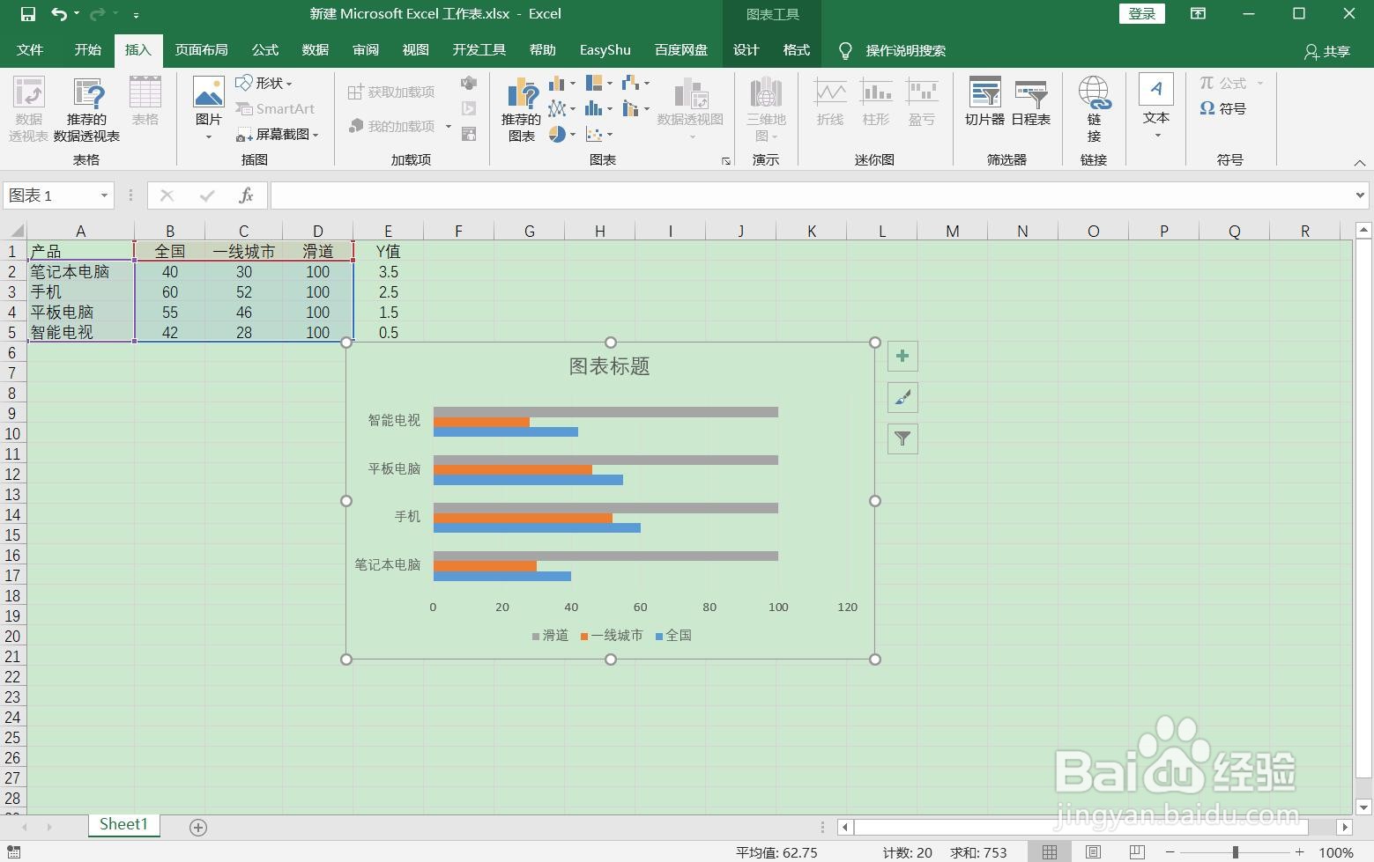This screenshot has height=862, width=1374.
Task: Add a new worksheet with the plus button
Action: pos(197,826)
